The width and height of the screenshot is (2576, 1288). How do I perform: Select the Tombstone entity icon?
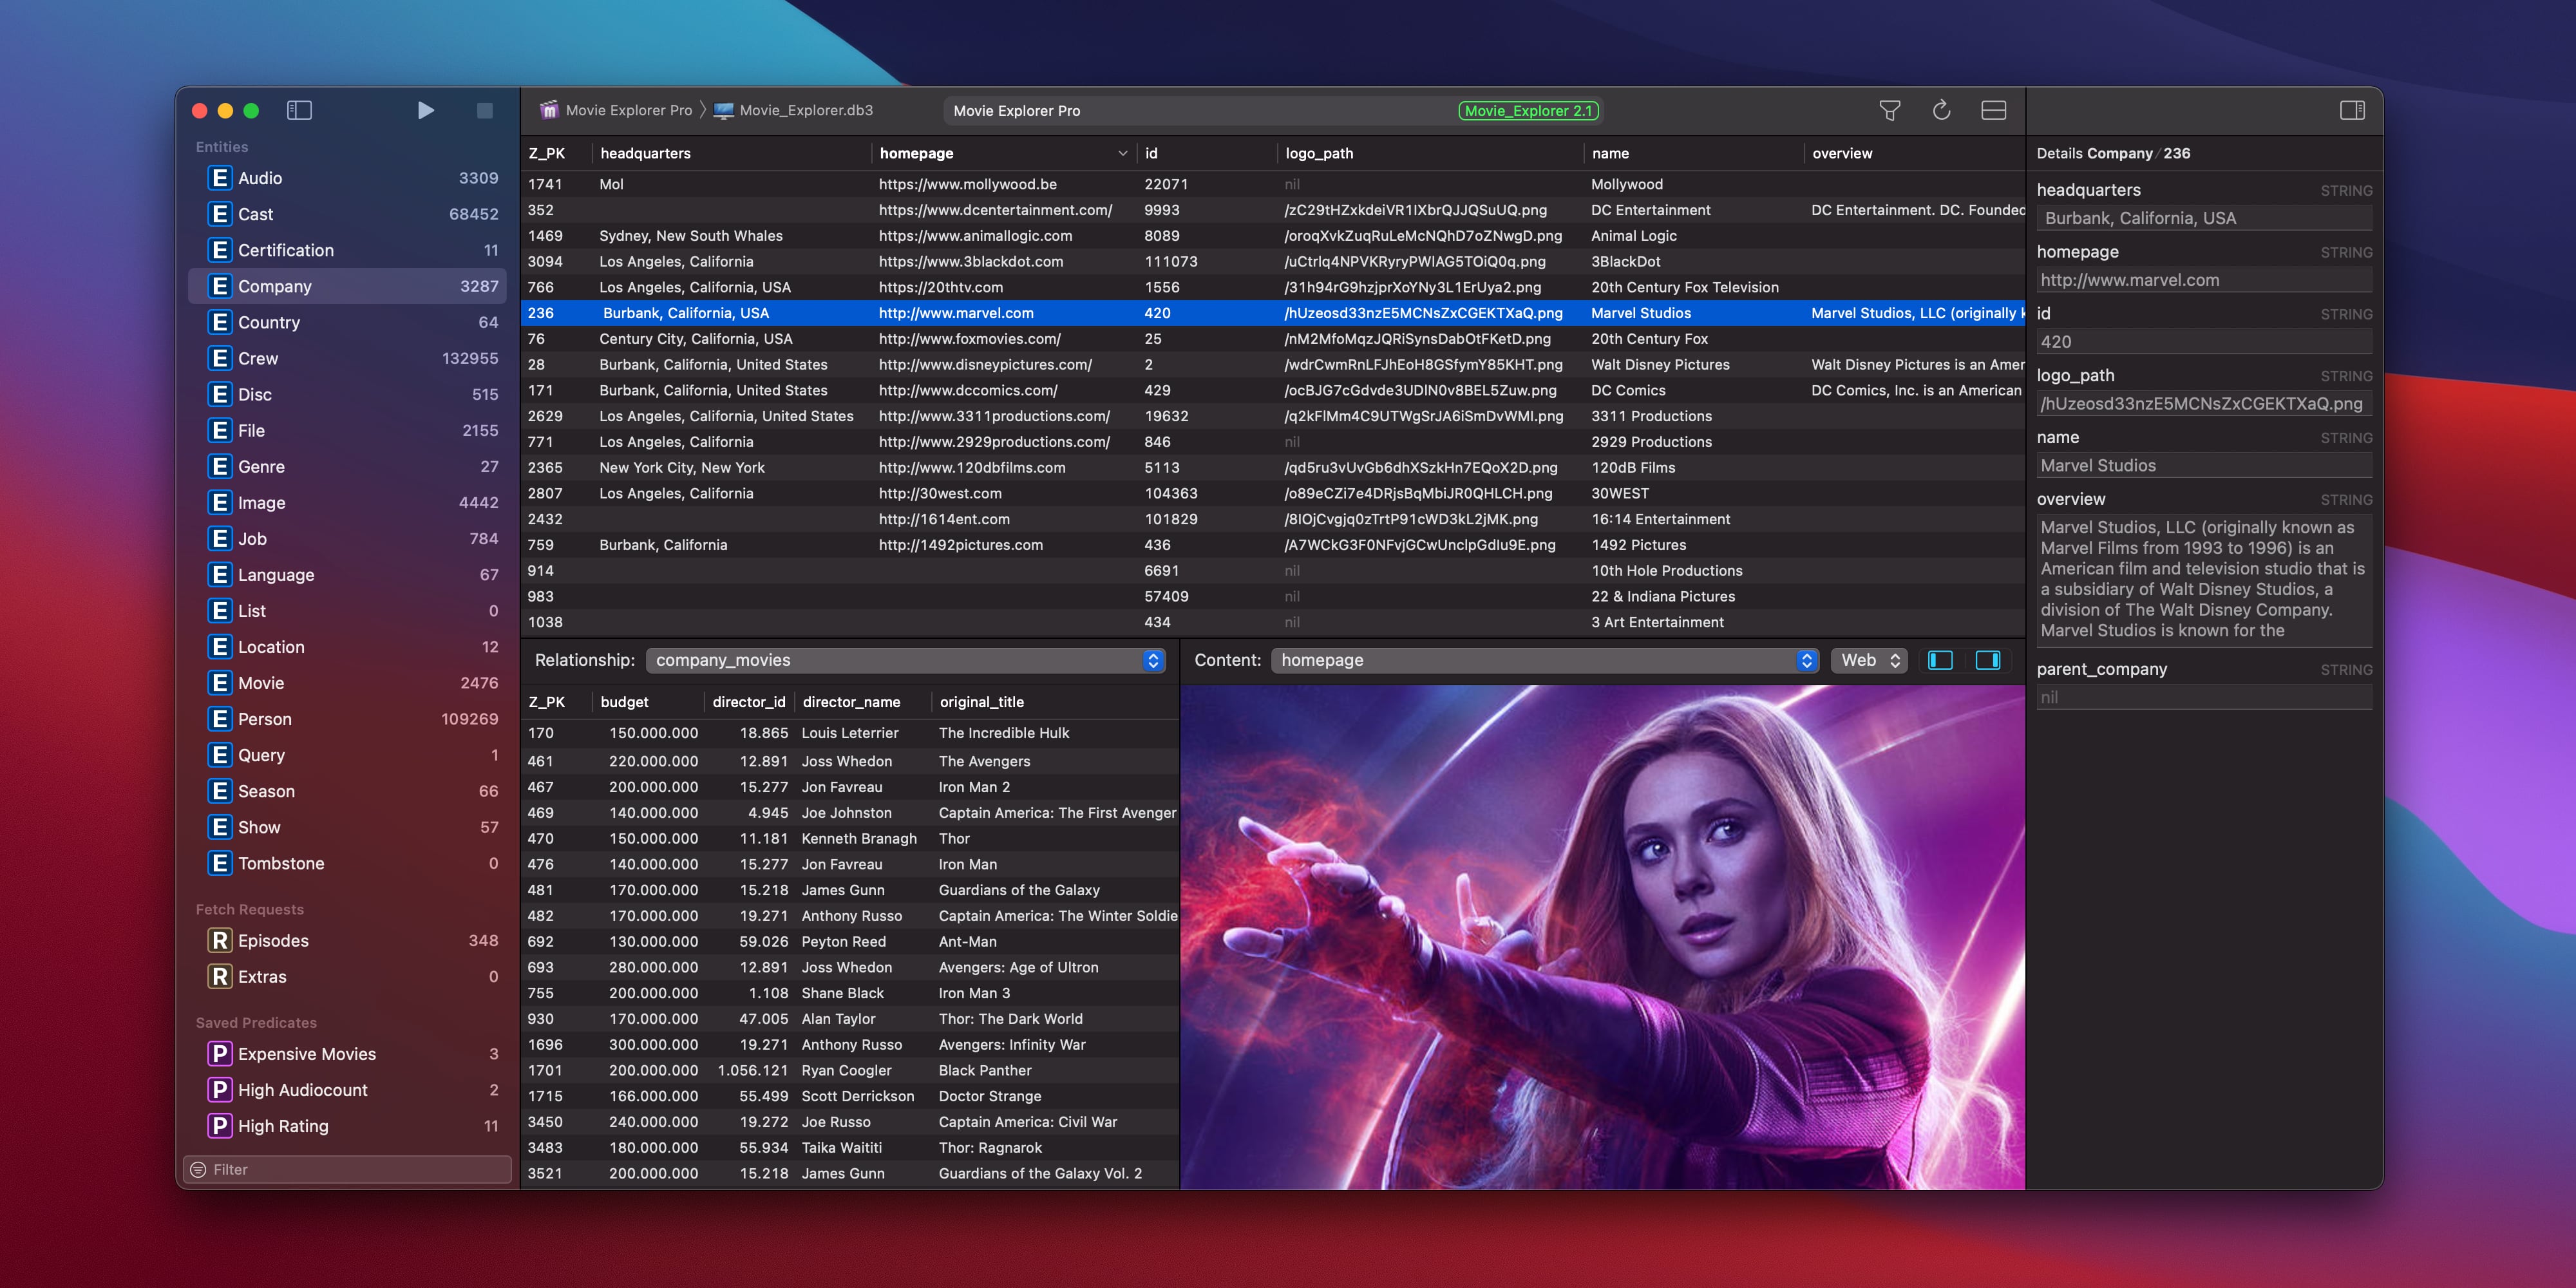[x=220, y=863]
